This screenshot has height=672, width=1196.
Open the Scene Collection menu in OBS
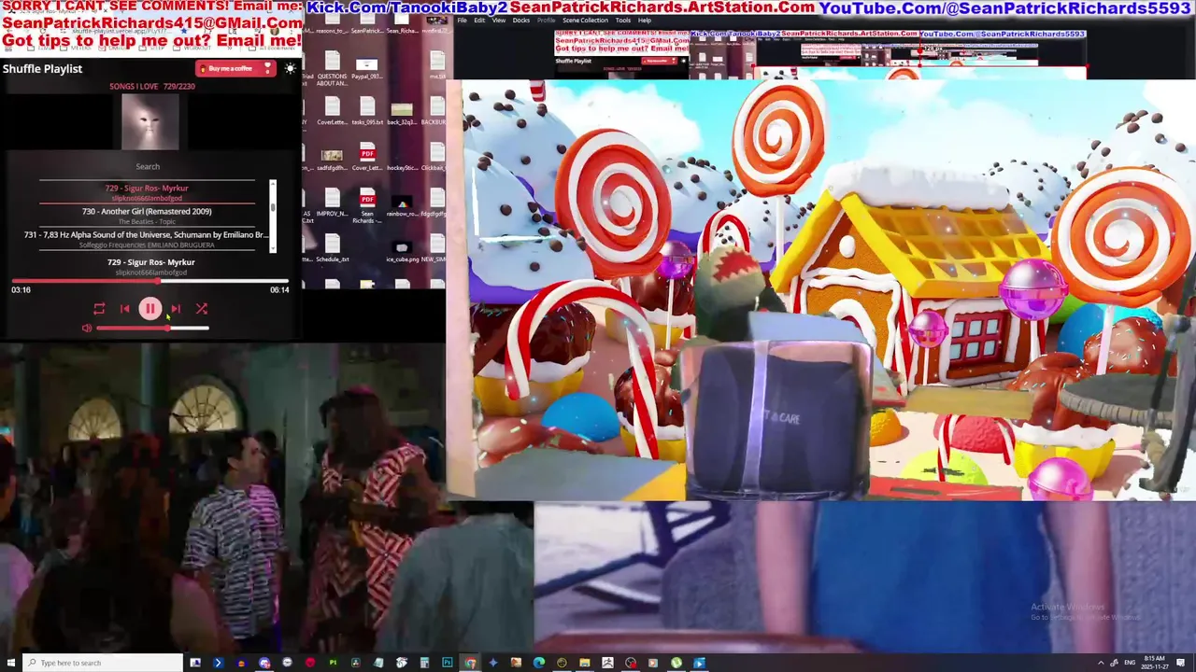tap(585, 21)
